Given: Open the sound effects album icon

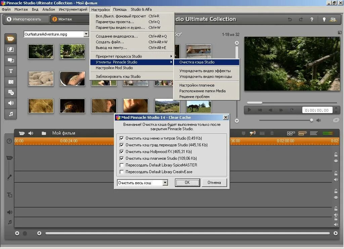Looking at the screenshot, I should [x=10, y=103].
